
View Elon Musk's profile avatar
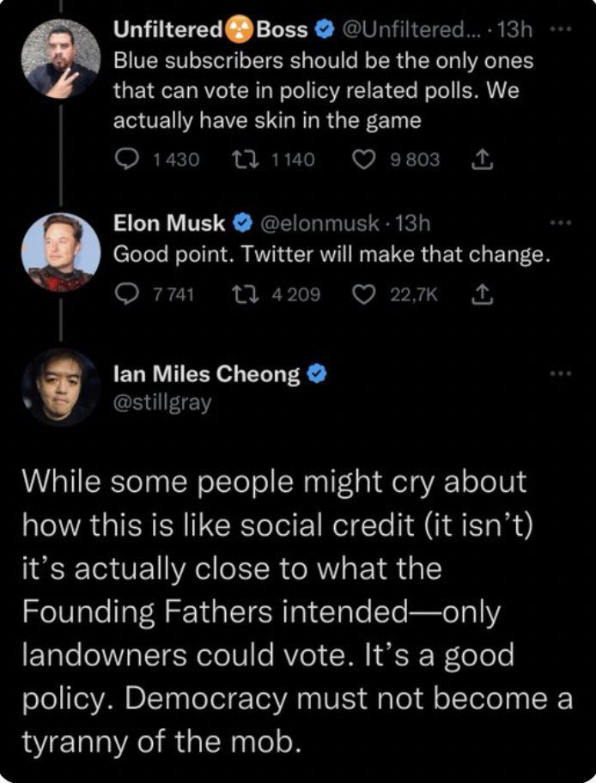click(x=61, y=252)
